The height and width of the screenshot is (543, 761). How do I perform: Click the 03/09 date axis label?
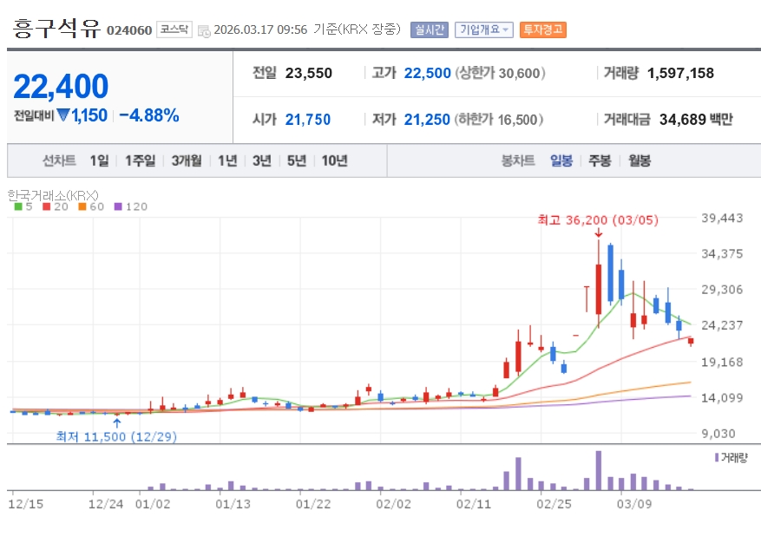(x=634, y=504)
